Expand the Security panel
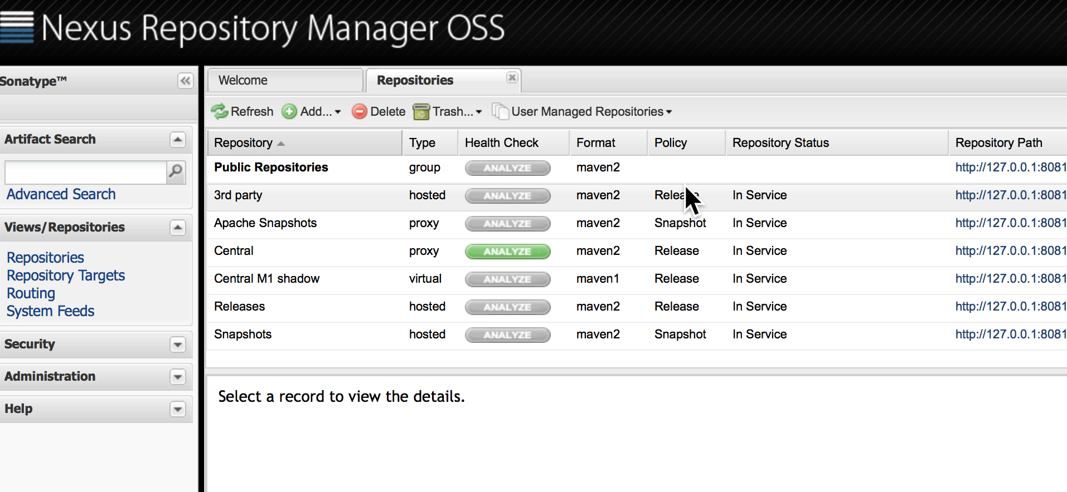The height and width of the screenshot is (492, 1067). tap(178, 345)
